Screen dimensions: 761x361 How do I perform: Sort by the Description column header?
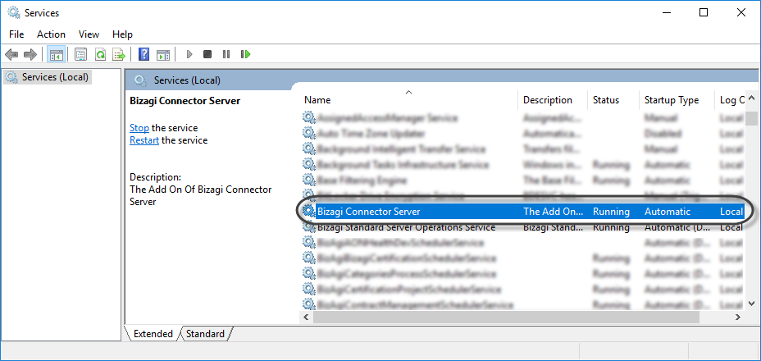coord(553,100)
